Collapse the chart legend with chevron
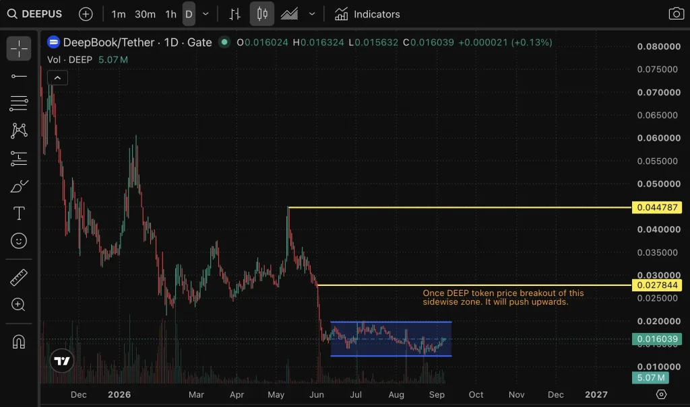Image resolution: width=690 pixels, height=407 pixels. pos(58,78)
